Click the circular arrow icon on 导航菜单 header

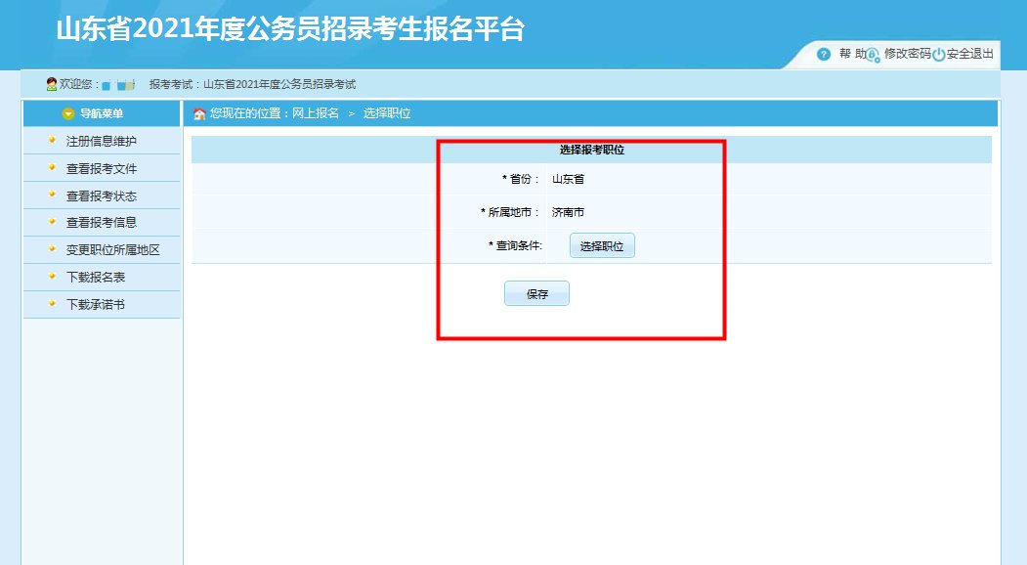(x=67, y=112)
